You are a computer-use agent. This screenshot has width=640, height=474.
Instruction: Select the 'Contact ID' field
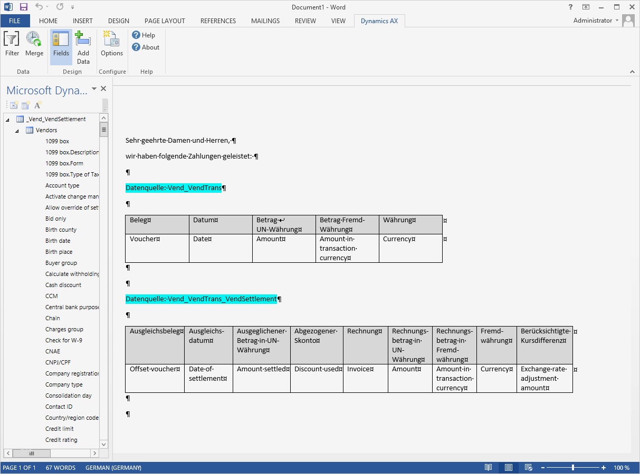point(59,407)
